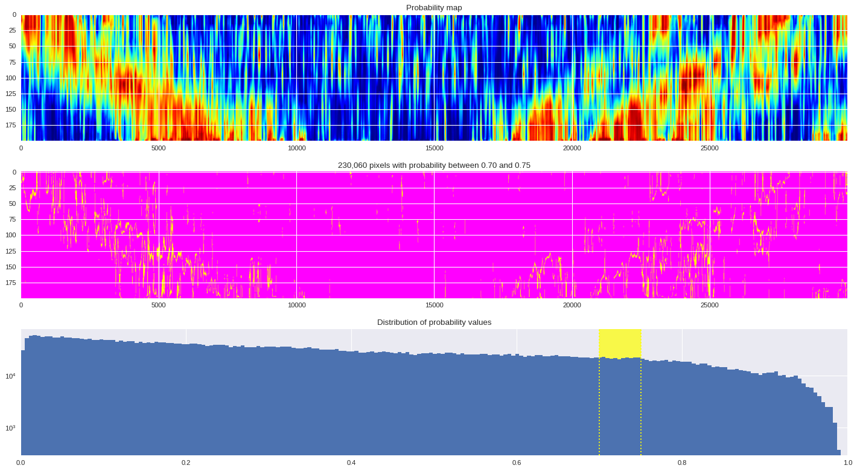Click the 5000 tick label under the magenta plot
This screenshot has width=857, height=471.
(x=159, y=305)
